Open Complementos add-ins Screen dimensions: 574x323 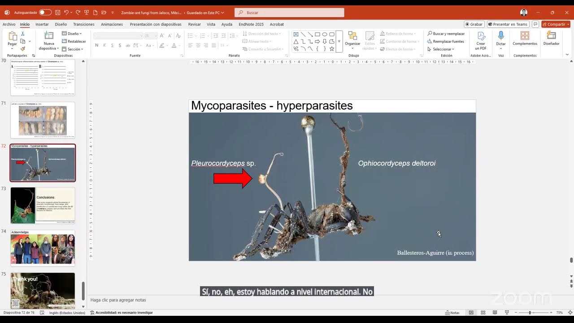(x=525, y=39)
